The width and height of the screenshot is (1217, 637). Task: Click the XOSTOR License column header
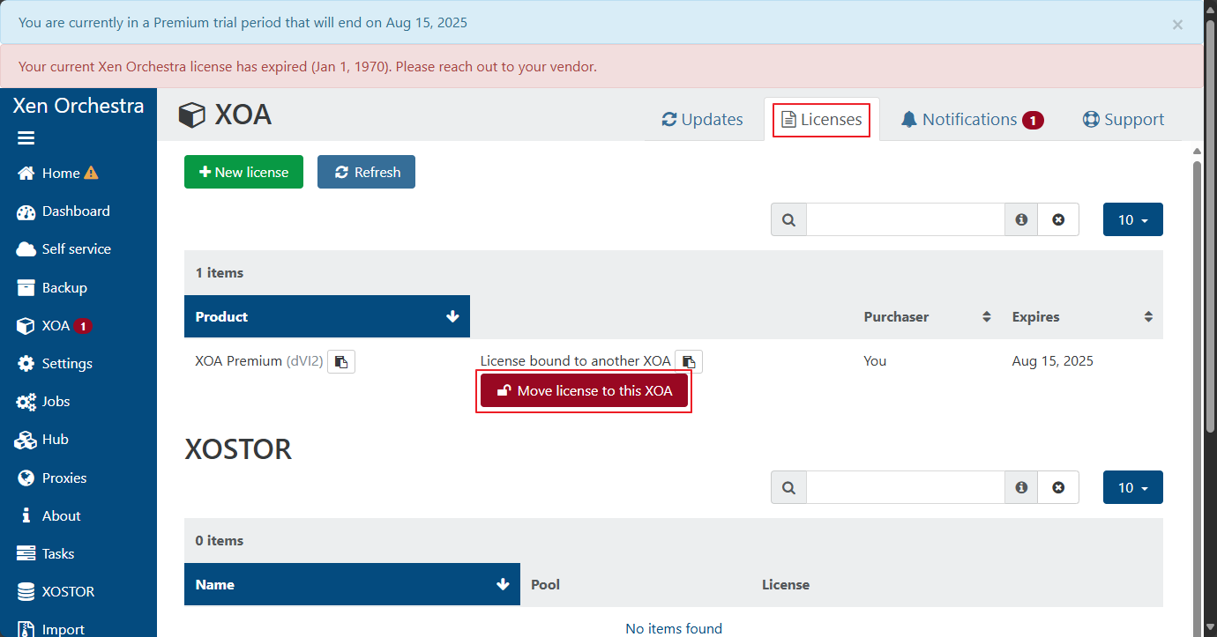tap(786, 584)
